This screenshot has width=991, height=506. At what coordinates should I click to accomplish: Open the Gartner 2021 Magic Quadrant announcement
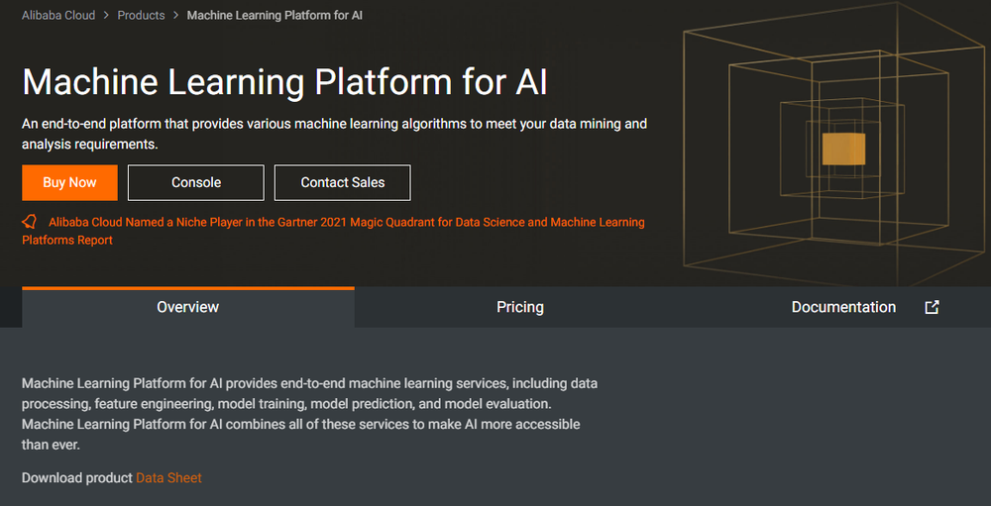(346, 223)
